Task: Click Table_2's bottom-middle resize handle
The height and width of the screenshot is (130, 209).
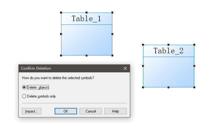Action: tap(168, 87)
